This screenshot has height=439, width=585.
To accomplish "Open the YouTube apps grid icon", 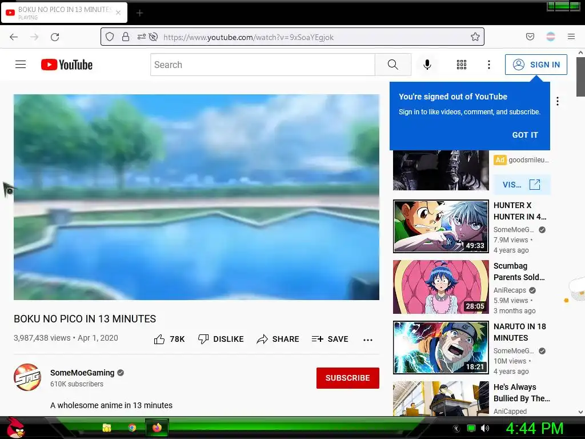I will pyautogui.click(x=462, y=65).
